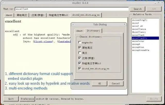The image size is (165, 105).
Task: Uncheck the dictd_www.dict.org_wn checkbox
Action: 80,69
